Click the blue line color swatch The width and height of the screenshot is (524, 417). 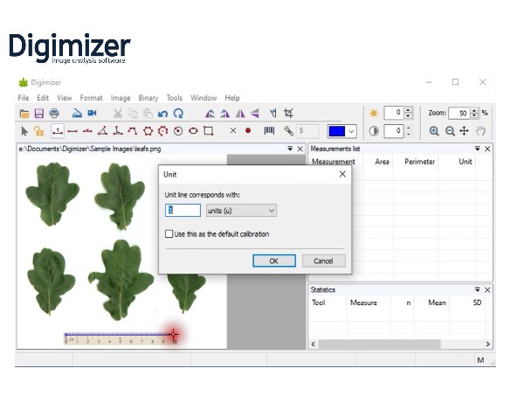coord(337,131)
